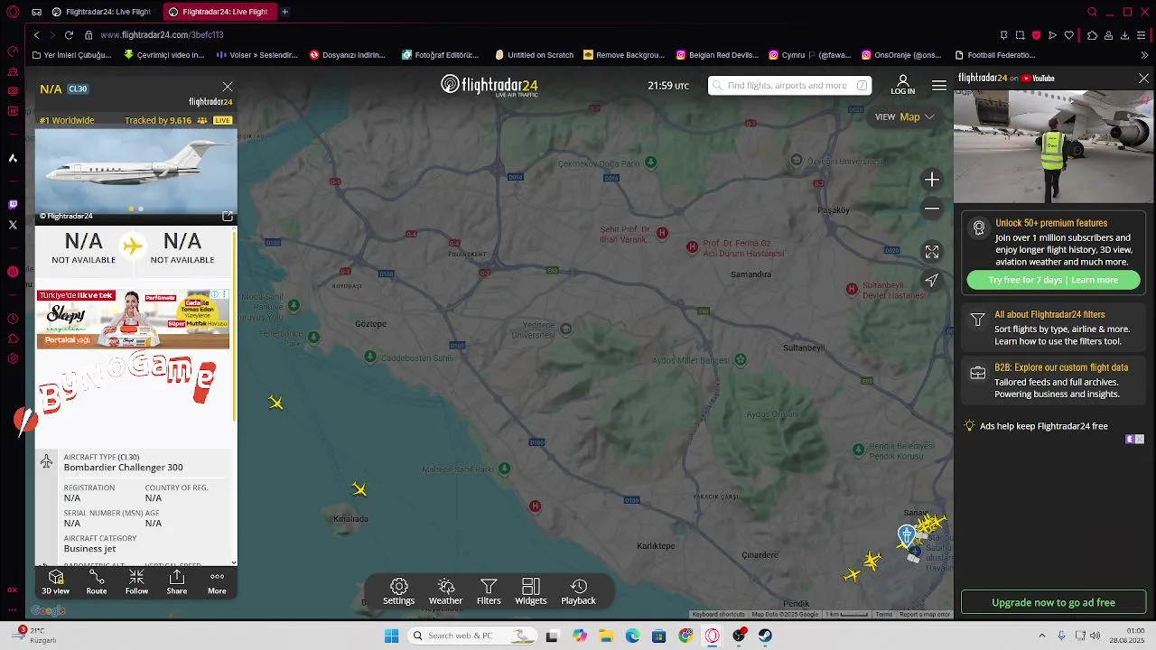This screenshot has height=650, width=1156.
Task: Share this flight
Action: click(x=177, y=582)
